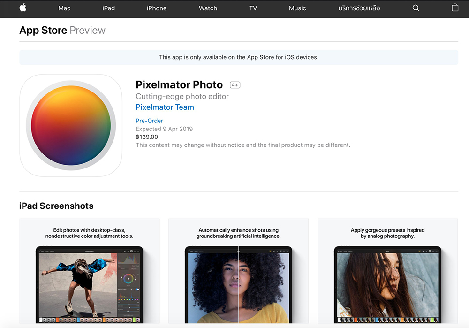Image resolution: width=469 pixels, height=328 pixels.
Task: Go to the Watch section
Action: tap(208, 8)
